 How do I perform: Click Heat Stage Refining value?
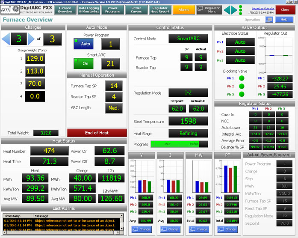188,134
